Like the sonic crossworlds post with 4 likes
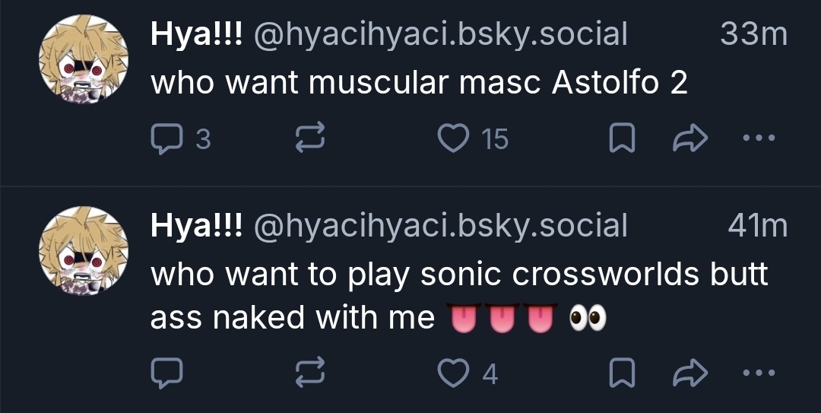The width and height of the screenshot is (821, 413). click(x=455, y=373)
